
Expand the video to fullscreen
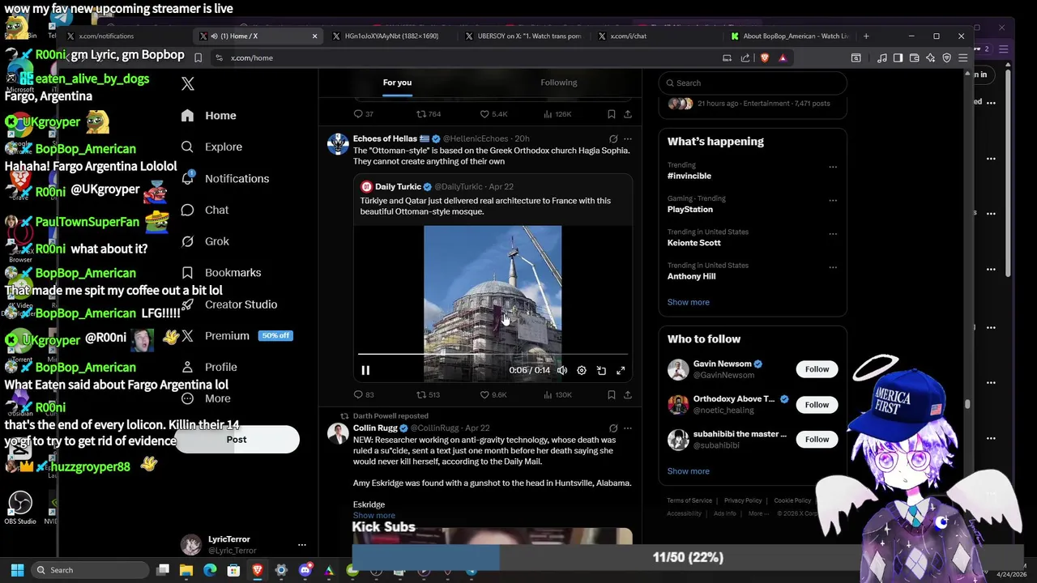[x=621, y=370]
